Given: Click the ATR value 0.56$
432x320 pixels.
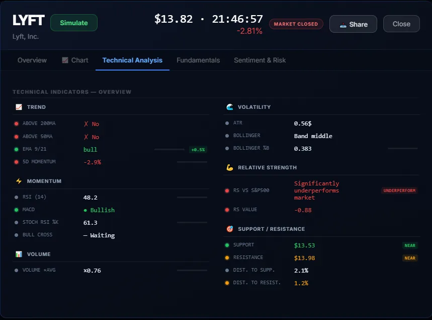Looking at the screenshot, I should pyautogui.click(x=303, y=123).
